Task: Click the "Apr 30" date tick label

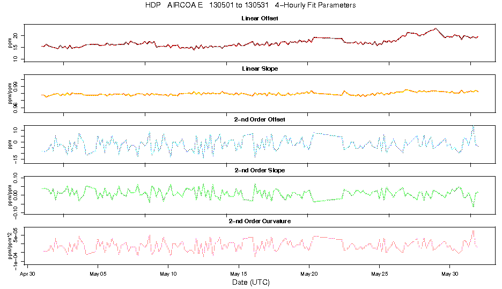Action: (x=28, y=272)
